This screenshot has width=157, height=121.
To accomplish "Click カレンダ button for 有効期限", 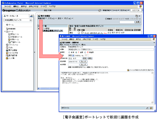I will (x=83, y=65).
